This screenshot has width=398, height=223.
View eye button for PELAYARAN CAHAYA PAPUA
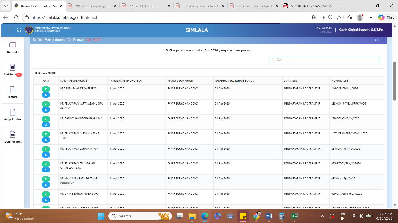[46, 155]
